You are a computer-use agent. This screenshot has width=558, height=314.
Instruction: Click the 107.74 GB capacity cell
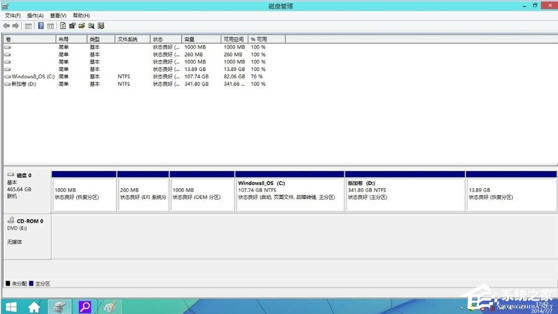click(x=196, y=77)
